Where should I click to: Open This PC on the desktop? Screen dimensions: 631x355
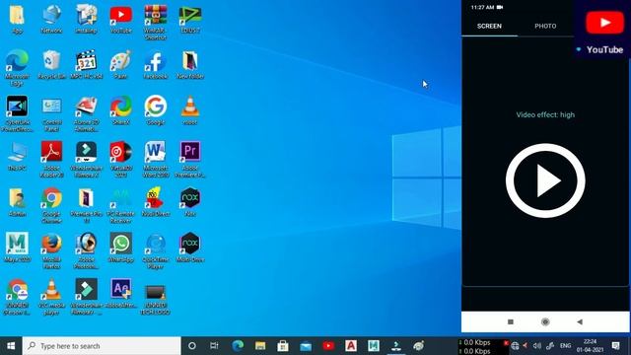(17, 156)
